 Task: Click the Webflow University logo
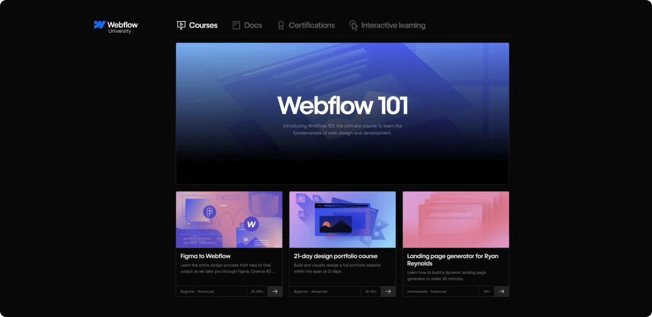(116, 27)
